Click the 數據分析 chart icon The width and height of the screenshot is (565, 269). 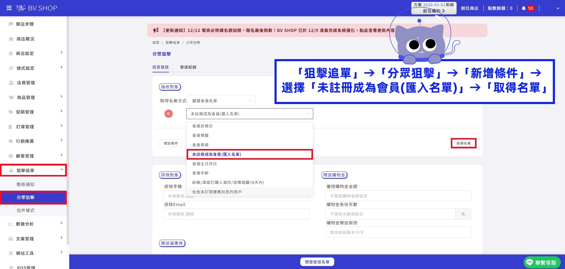(x=11, y=224)
